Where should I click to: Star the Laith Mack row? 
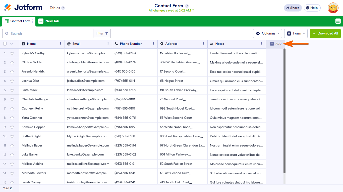pyautogui.click(x=12, y=90)
